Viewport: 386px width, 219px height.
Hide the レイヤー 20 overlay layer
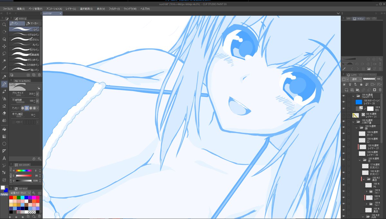click(344, 102)
